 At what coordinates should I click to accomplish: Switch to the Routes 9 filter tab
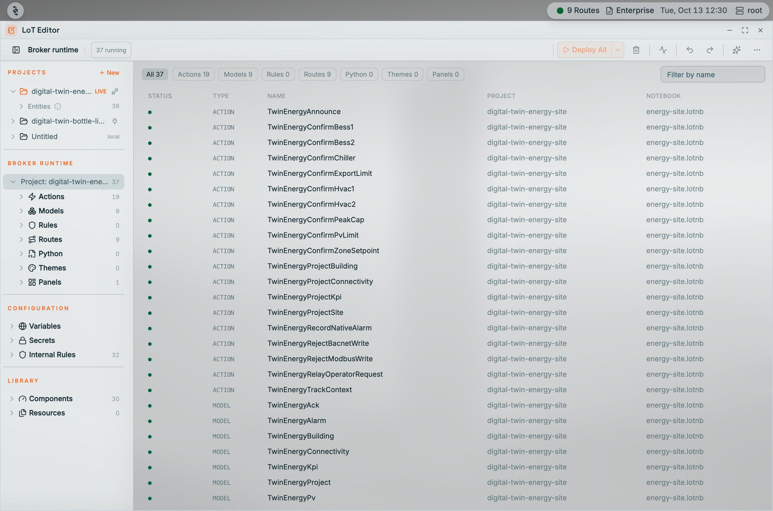click(x=317, y=74)
